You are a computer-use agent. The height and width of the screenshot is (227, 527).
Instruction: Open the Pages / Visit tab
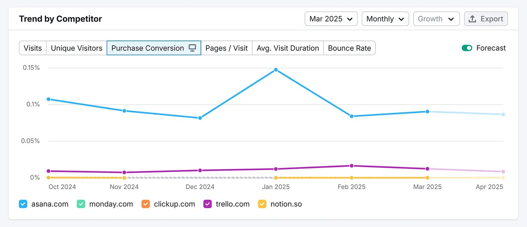tap(226, 48)
